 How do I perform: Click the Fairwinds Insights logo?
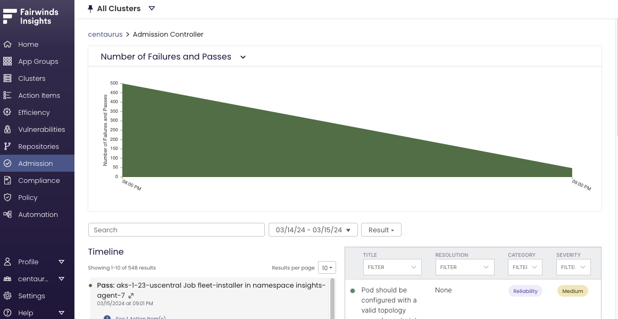pyautogui.click(x=29, y=16)
